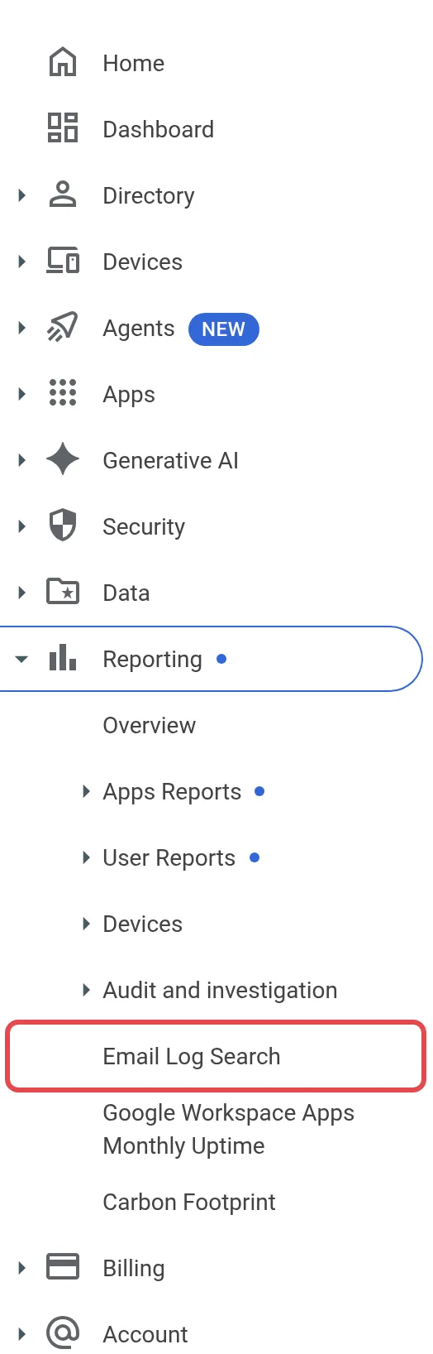The height and width of the screenshot is (1354, 433).
Task: Expand the Account section arrow
Action: 22,1334
